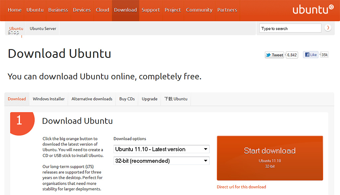Open the Support top navigation item

(x=151, y=10)
